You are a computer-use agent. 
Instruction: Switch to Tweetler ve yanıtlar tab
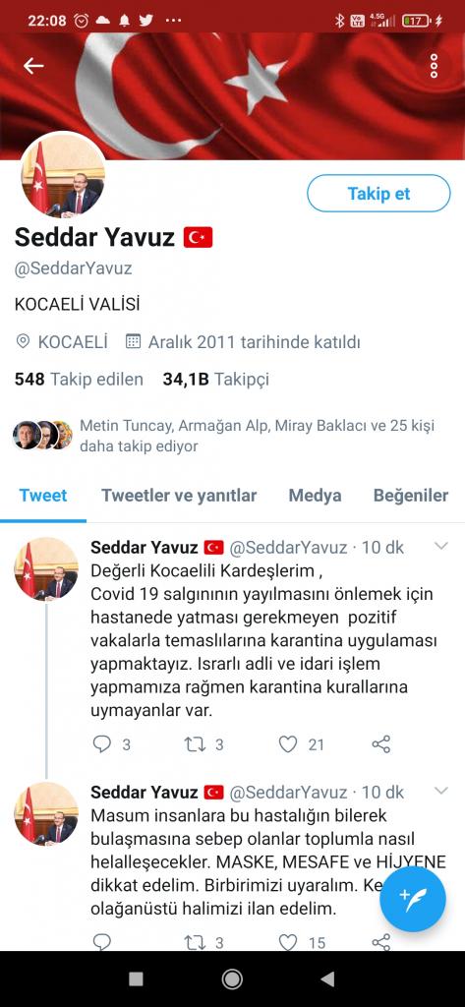[179, 496]
